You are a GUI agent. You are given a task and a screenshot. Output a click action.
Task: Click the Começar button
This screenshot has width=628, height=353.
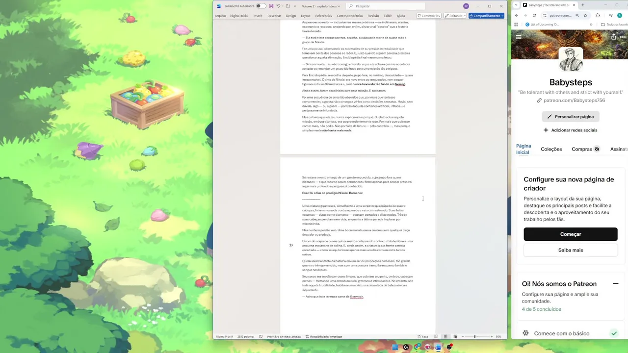[x=571, y=234]
